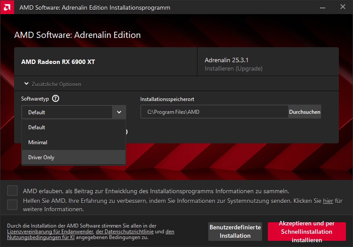Image resolution: width=353 pixels, height=247 pixels.
Task: Select Default from the Softwaretyp list
Action: click(x=73, y=127)
